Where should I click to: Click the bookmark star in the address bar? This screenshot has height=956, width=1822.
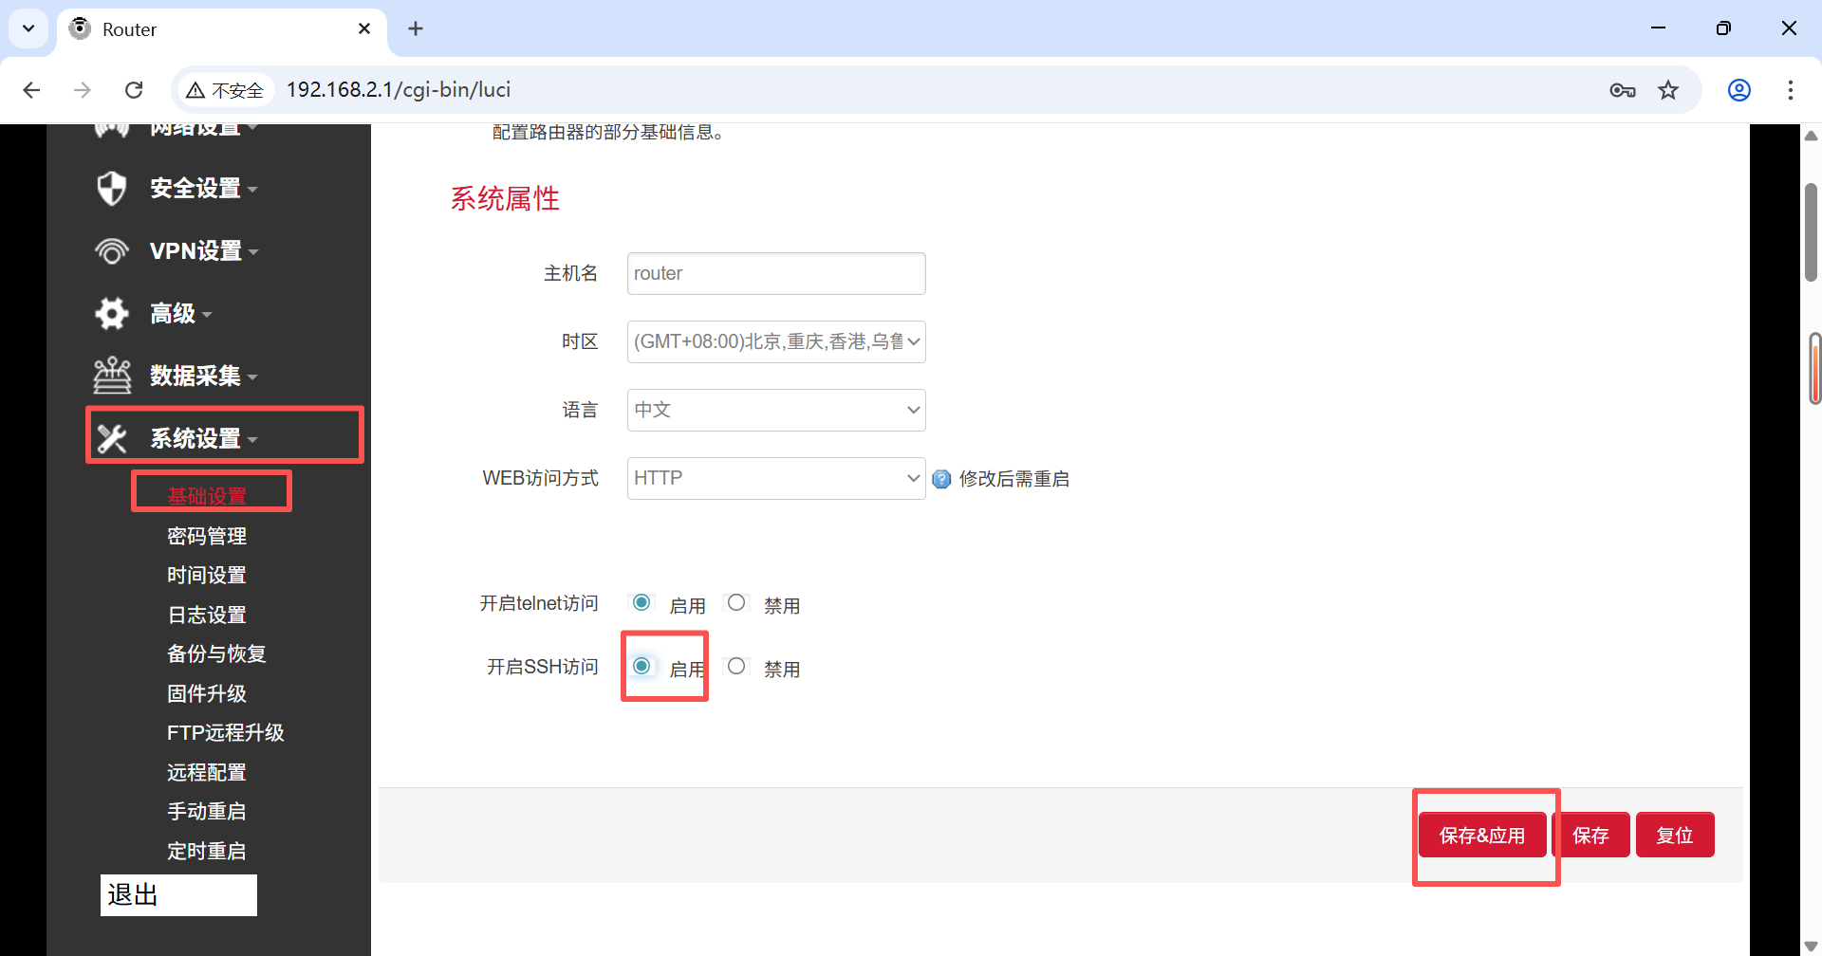pyautogui.click(x=1668, y=89)
